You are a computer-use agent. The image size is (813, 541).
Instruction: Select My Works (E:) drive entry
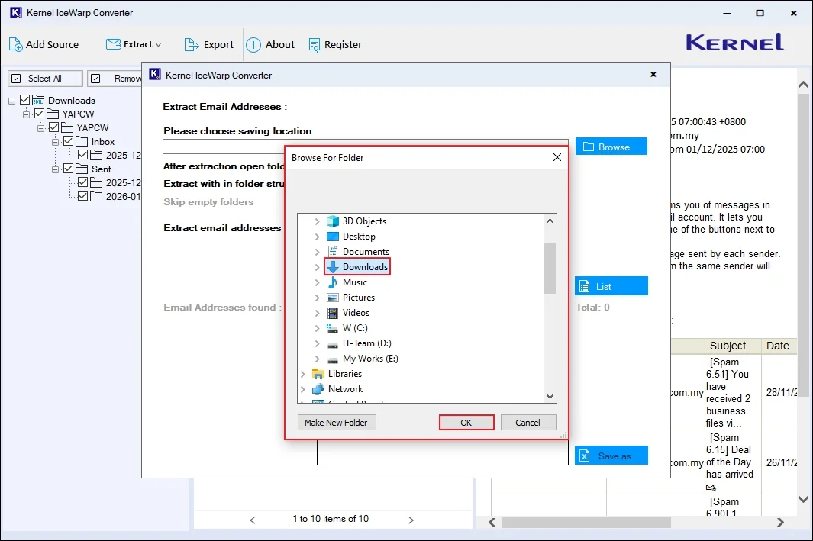click(x=369, y=359)
